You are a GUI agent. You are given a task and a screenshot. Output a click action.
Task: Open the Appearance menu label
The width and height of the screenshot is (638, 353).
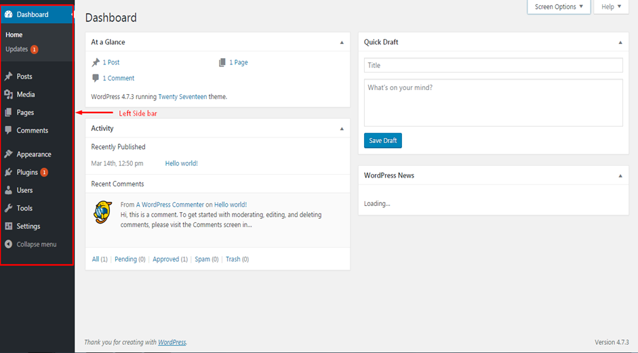pos(34,154)
